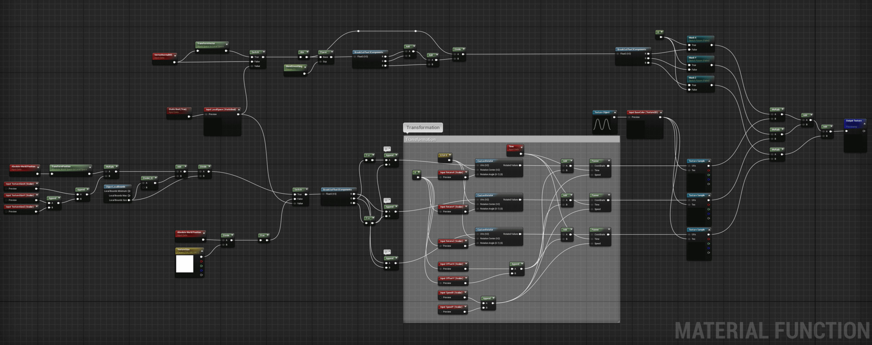872x345 pixels.
Task: Collapse the Input LocalSpace (StaticBool) node preview
Action: [239, 110]
